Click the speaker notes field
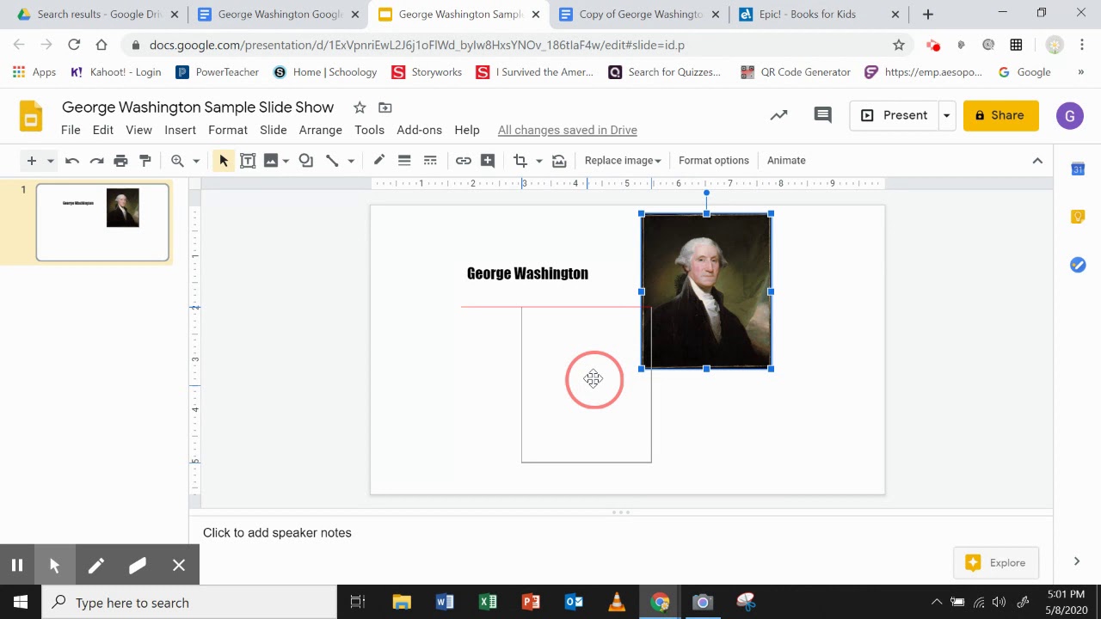Viewport: 1101px width, 619px height. (621, 533)
